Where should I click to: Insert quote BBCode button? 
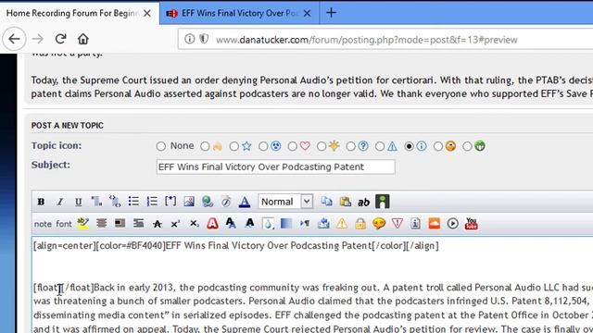coord(96,202)
